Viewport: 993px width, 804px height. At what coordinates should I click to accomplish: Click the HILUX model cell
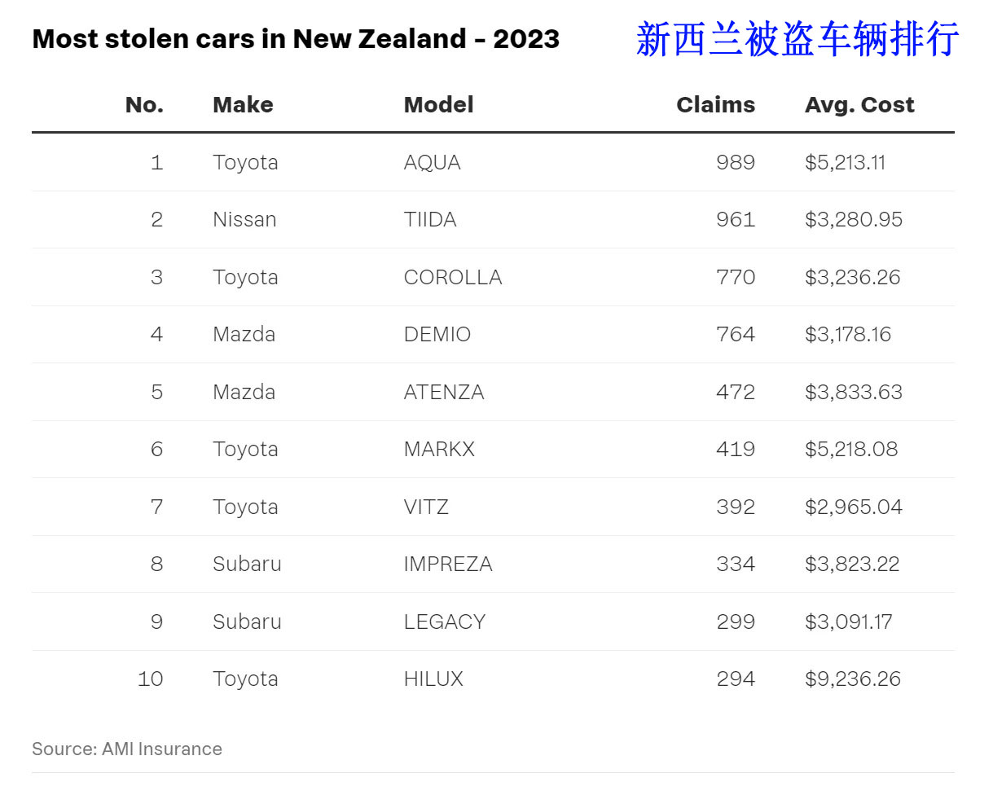pos(433,679)
